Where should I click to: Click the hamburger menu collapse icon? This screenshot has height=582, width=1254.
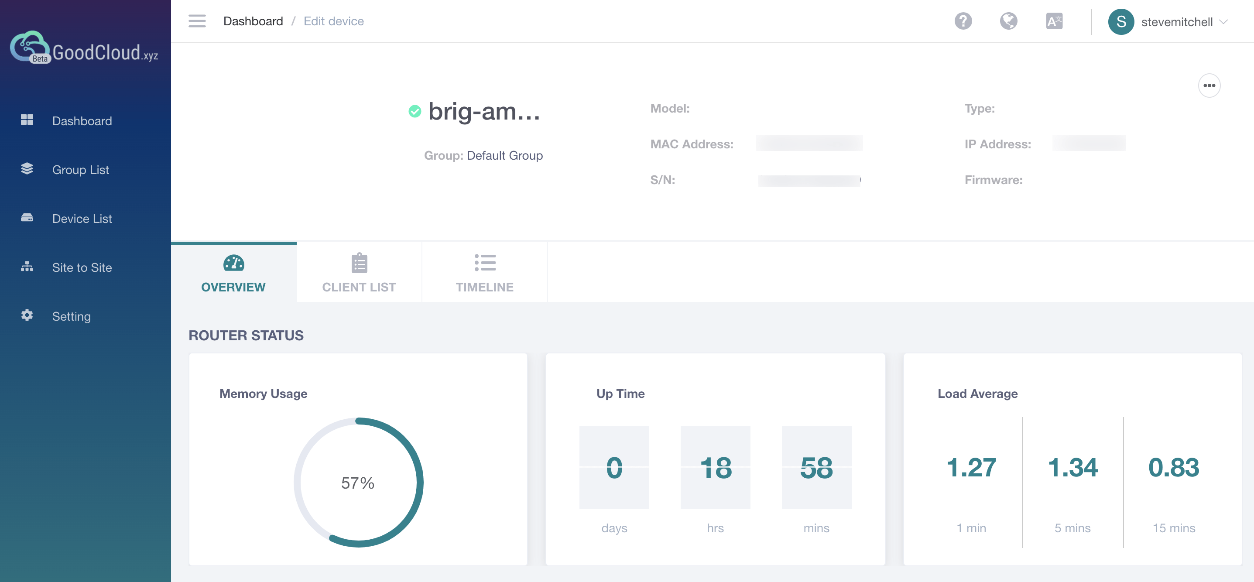(197, 21)
